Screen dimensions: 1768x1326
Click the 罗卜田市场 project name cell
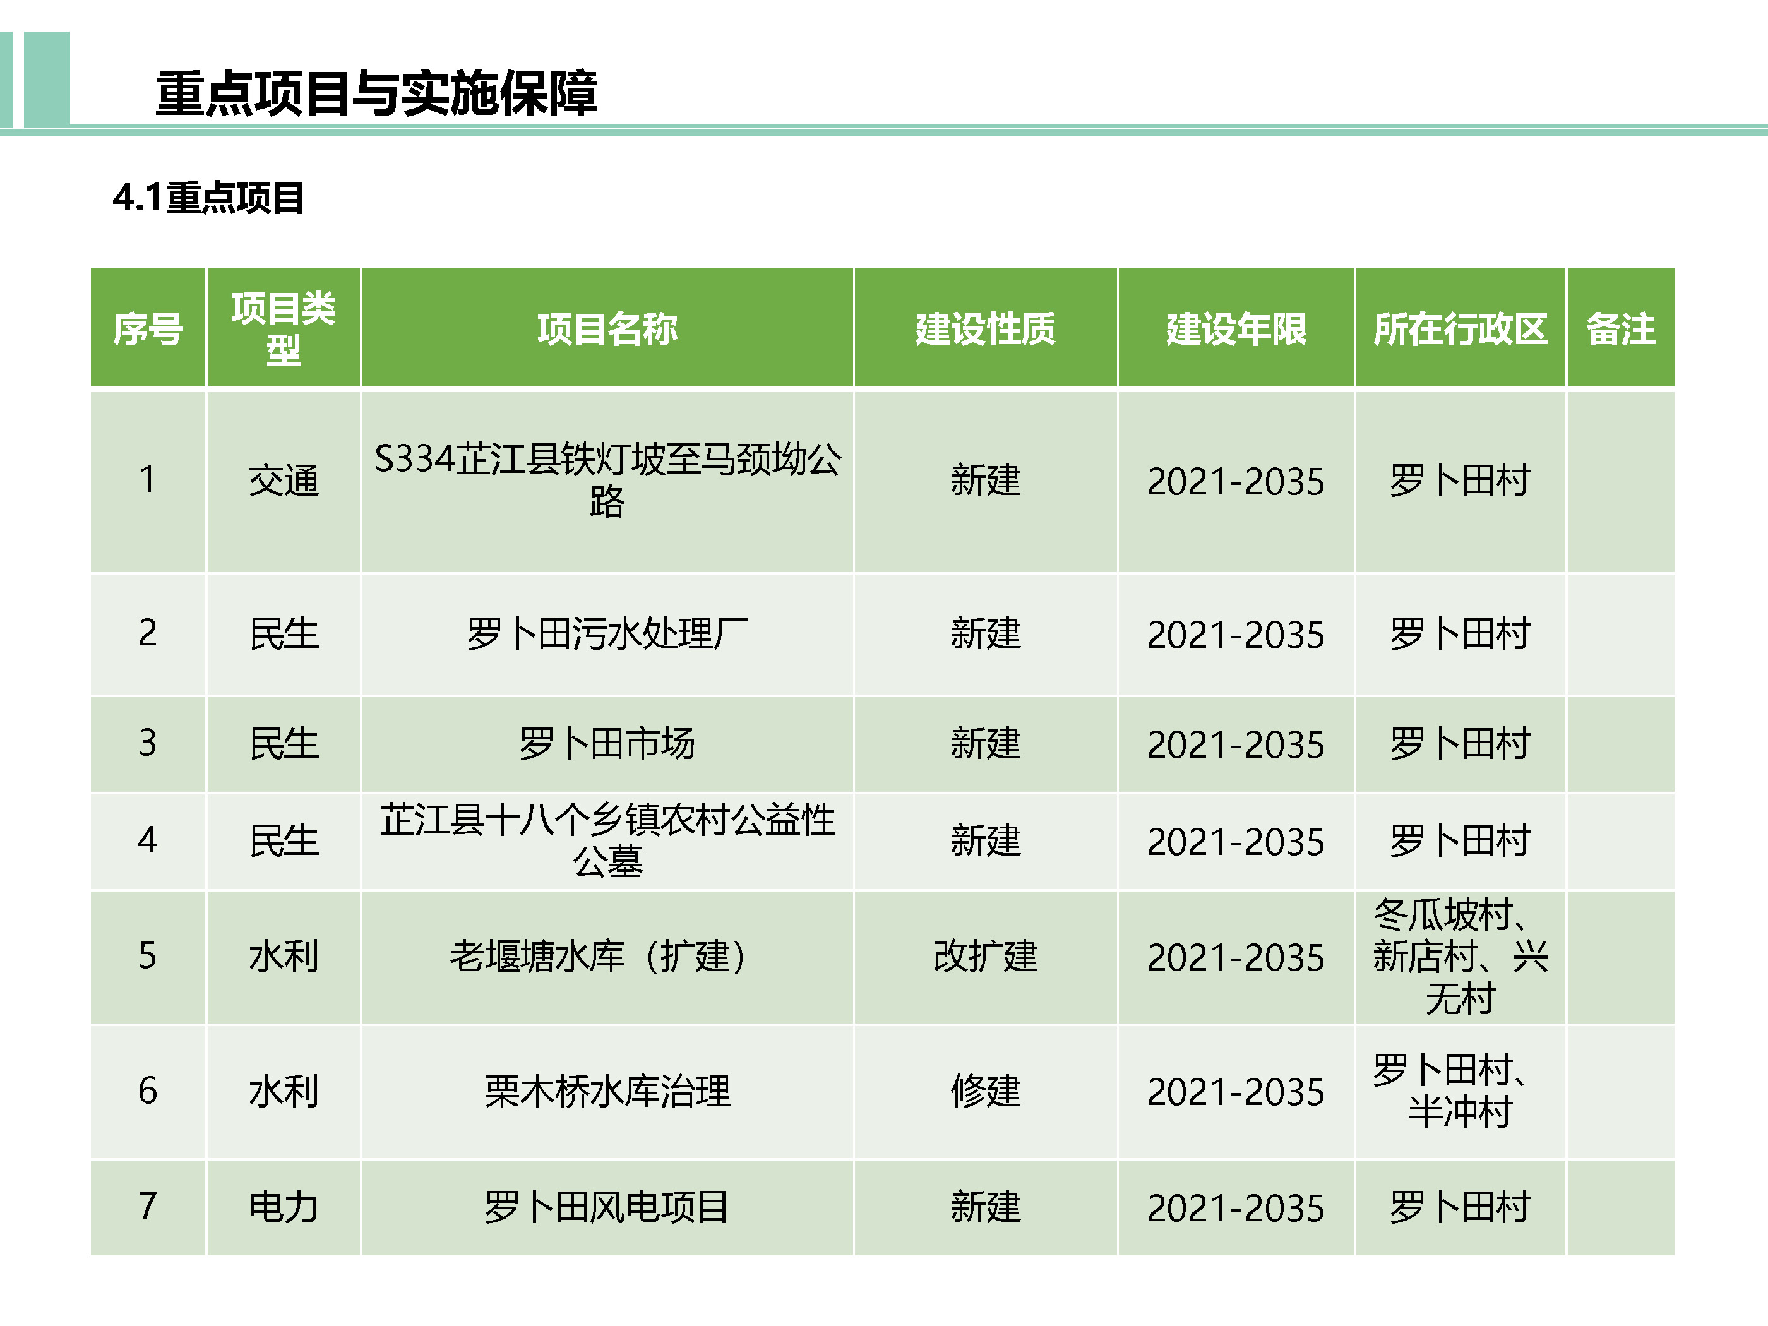tap(607, 743)
